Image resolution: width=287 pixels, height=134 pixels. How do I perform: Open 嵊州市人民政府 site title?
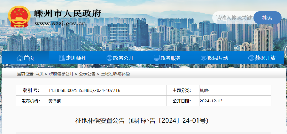68,13
